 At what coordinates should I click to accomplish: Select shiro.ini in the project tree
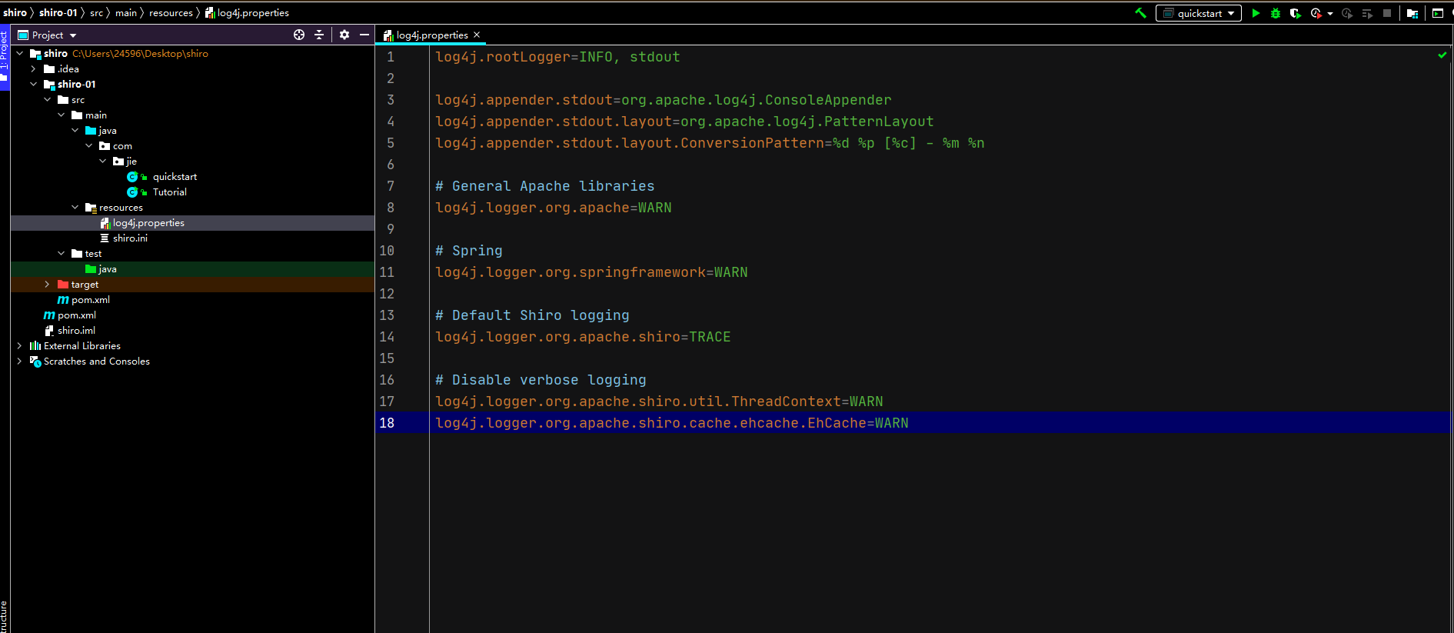click(130, 238)
